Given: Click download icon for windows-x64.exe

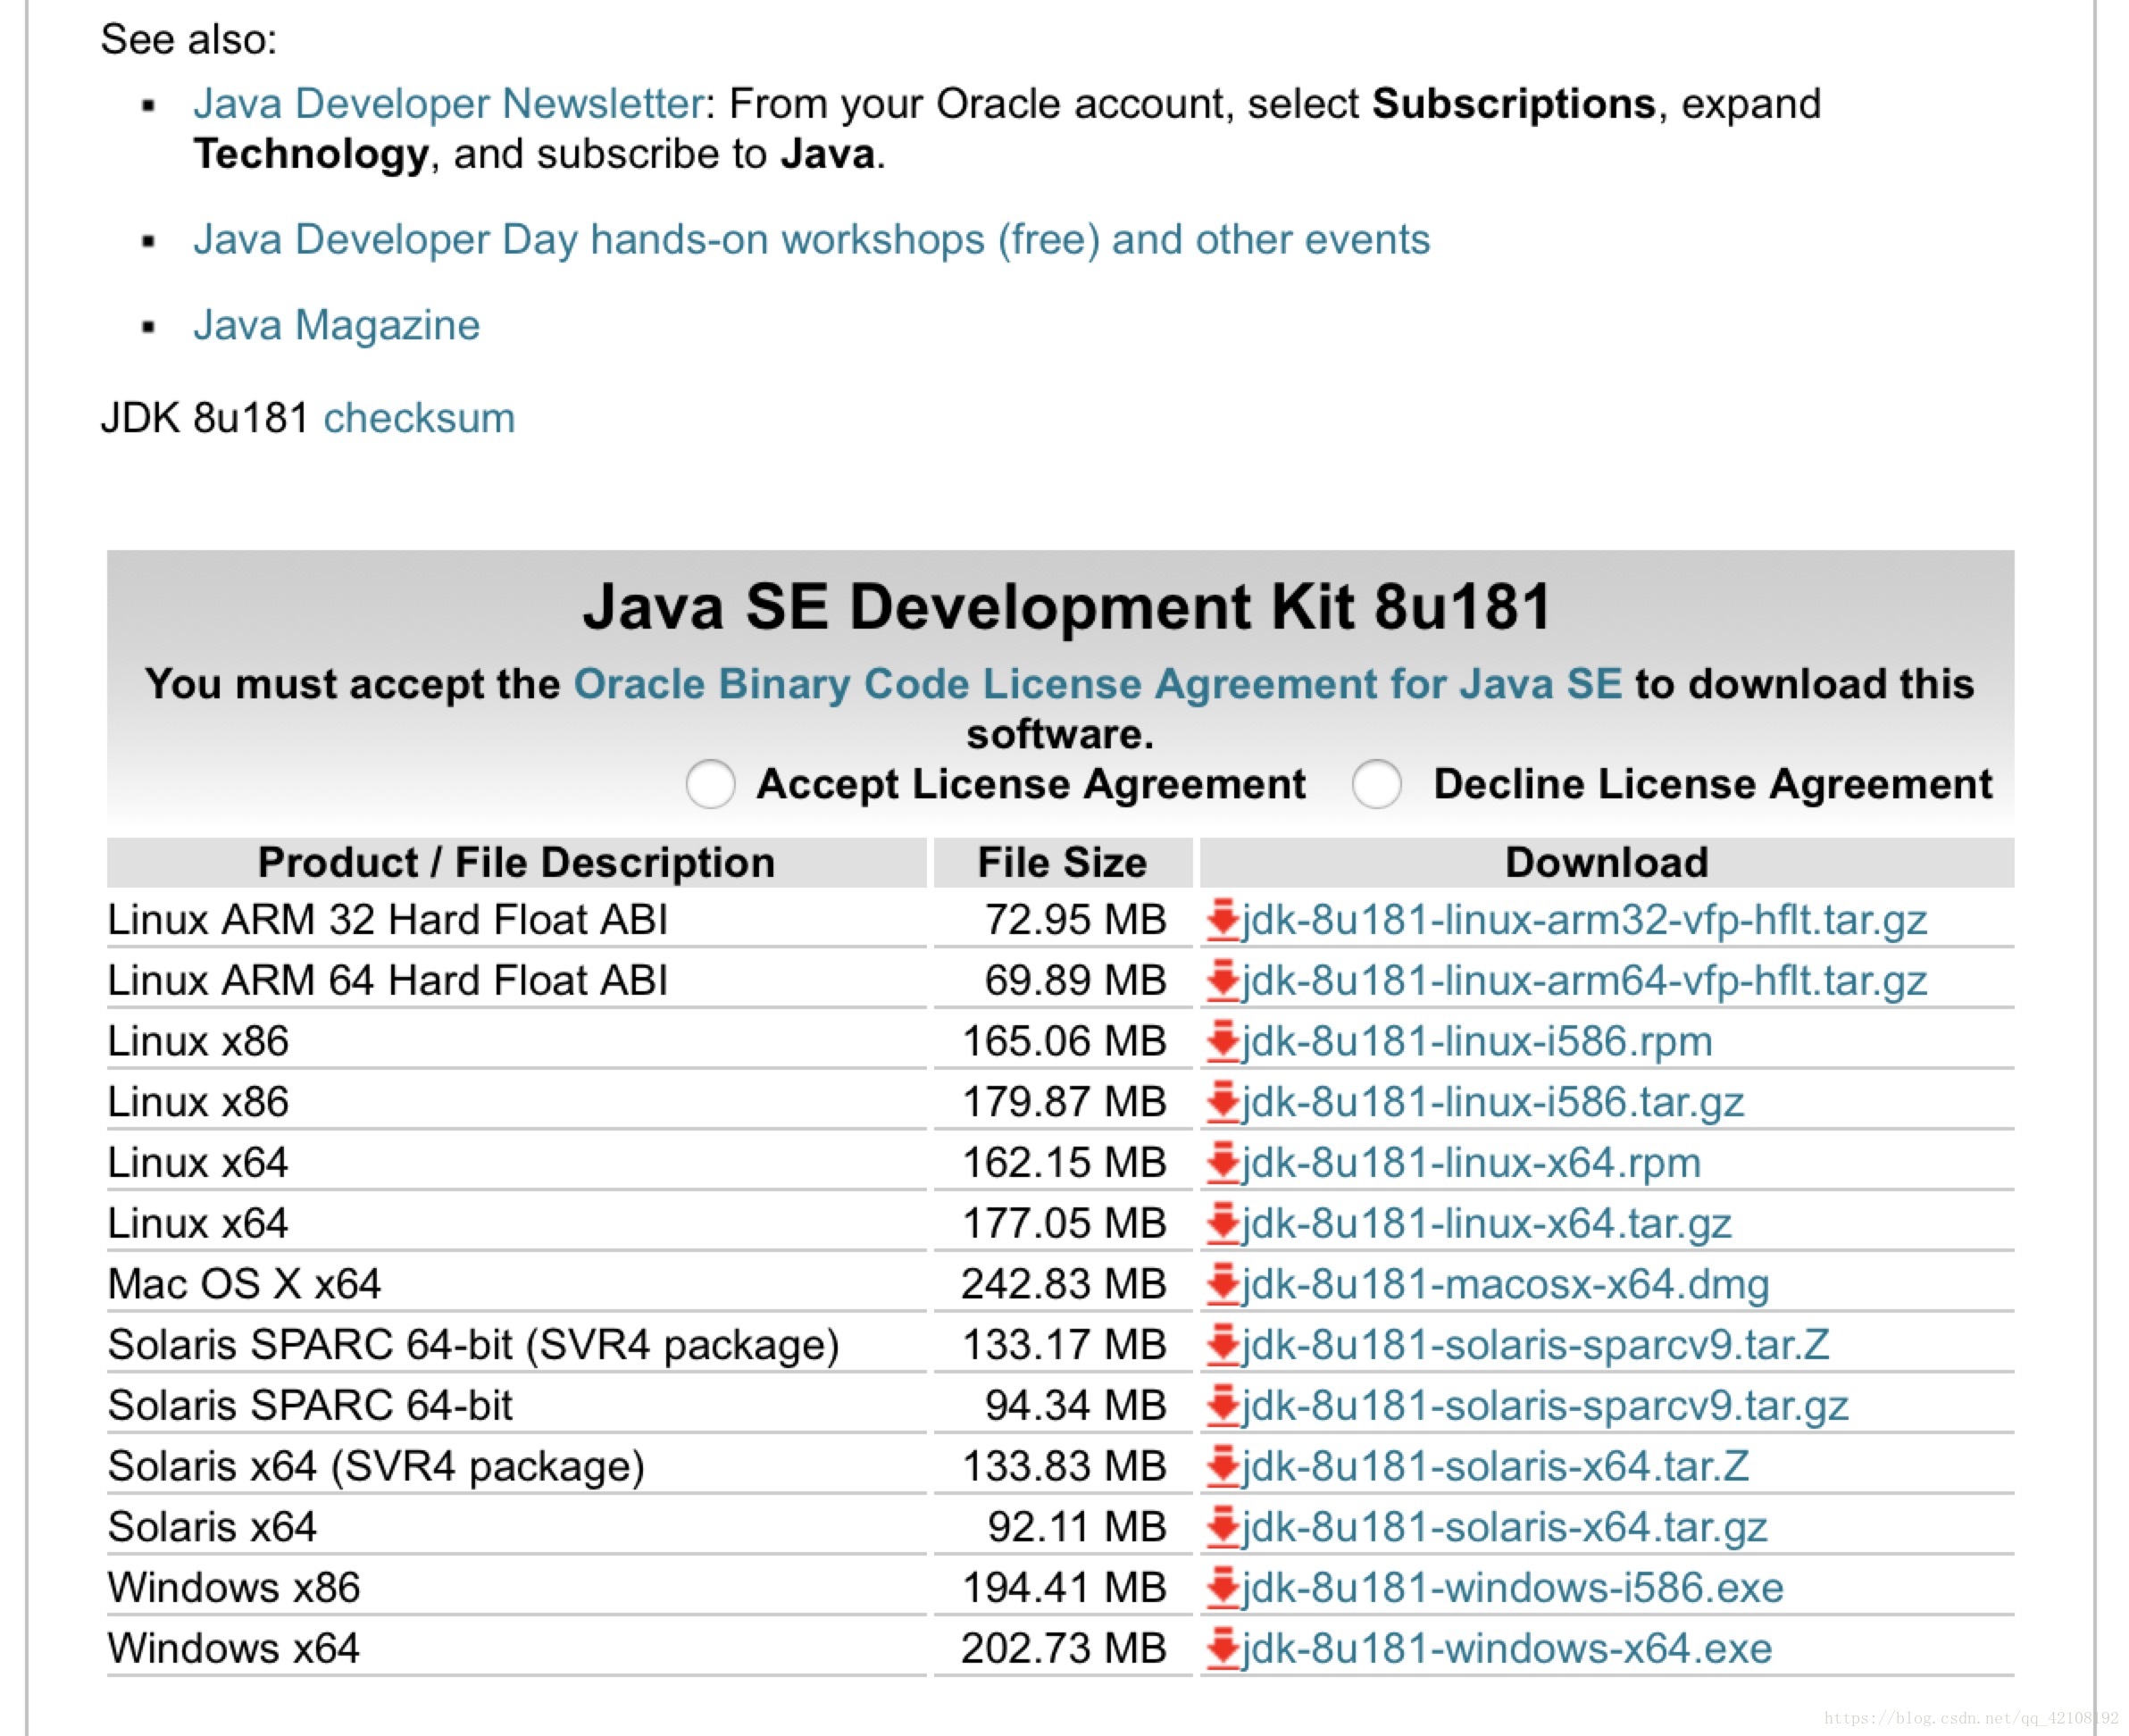Looking at the screenshot, I should tap(1222, 1649).
